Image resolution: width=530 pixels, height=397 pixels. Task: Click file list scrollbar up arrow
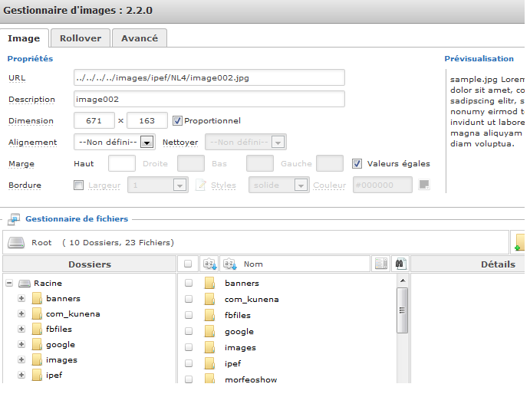[x=402, y=281]
